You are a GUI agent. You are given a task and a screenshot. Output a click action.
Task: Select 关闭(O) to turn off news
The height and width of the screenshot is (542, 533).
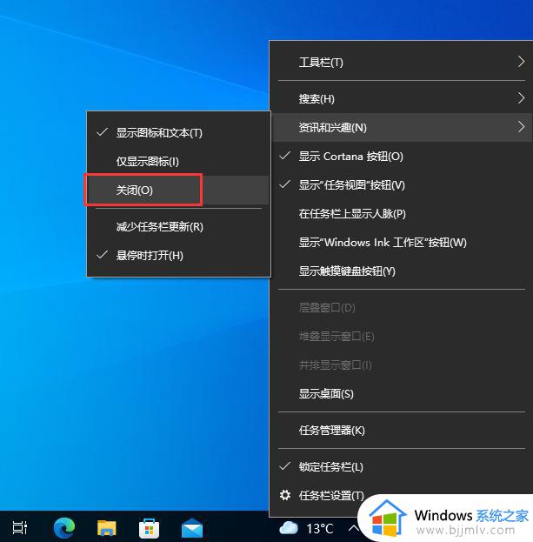pyautogui.click(x=178, y=191)
